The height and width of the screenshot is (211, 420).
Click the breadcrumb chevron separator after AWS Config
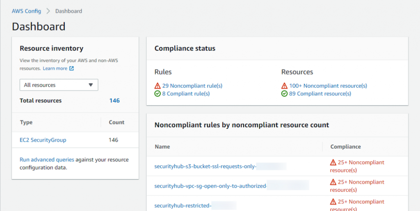point(48,11)
